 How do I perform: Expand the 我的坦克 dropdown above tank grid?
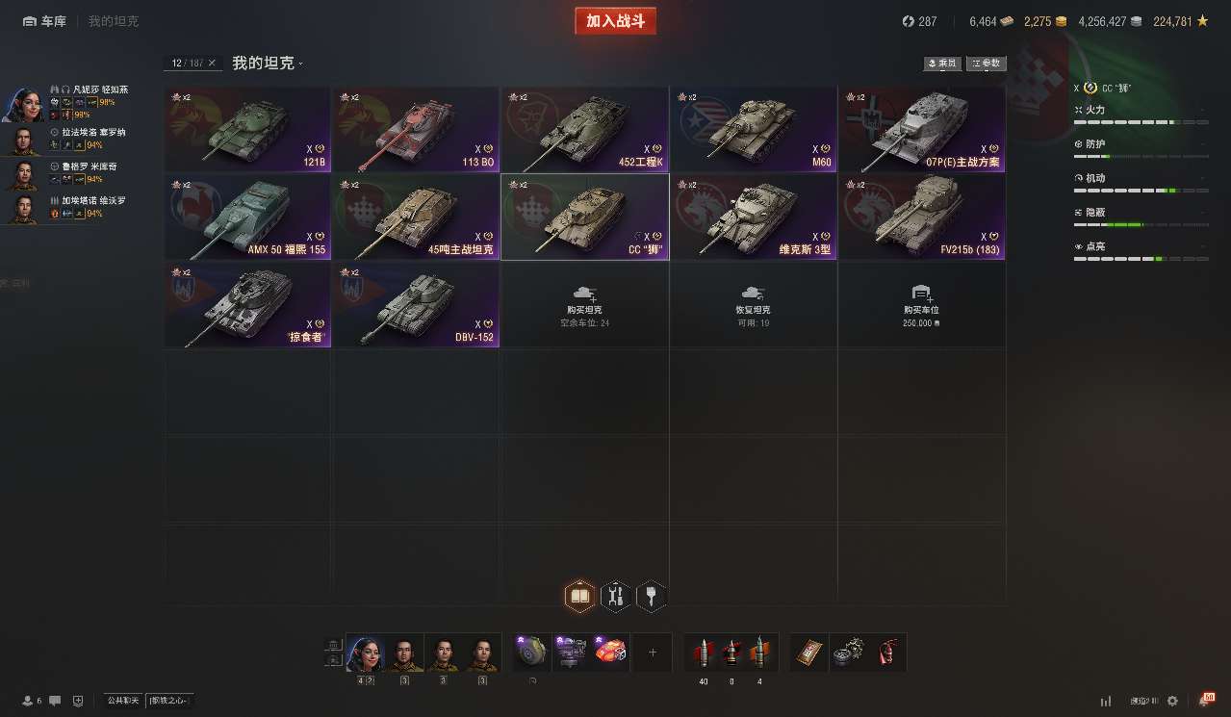(268, 63)
